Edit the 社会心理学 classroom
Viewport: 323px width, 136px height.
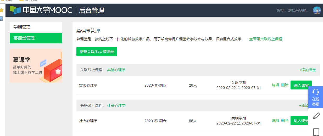[x=275, y=121]
